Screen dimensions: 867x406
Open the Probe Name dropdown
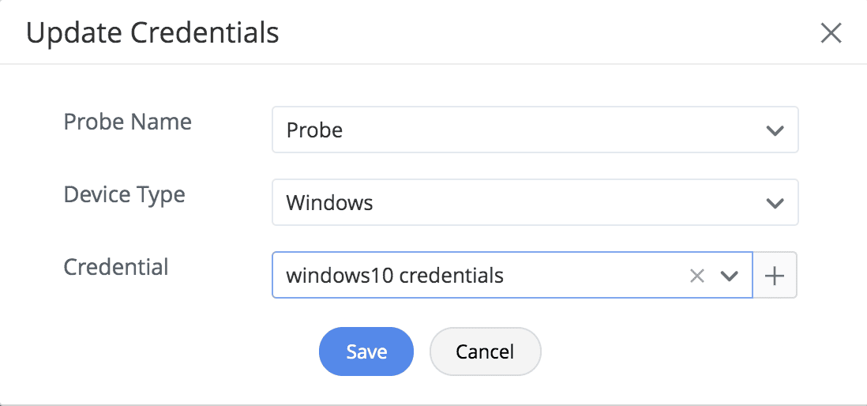coord(521,130)
